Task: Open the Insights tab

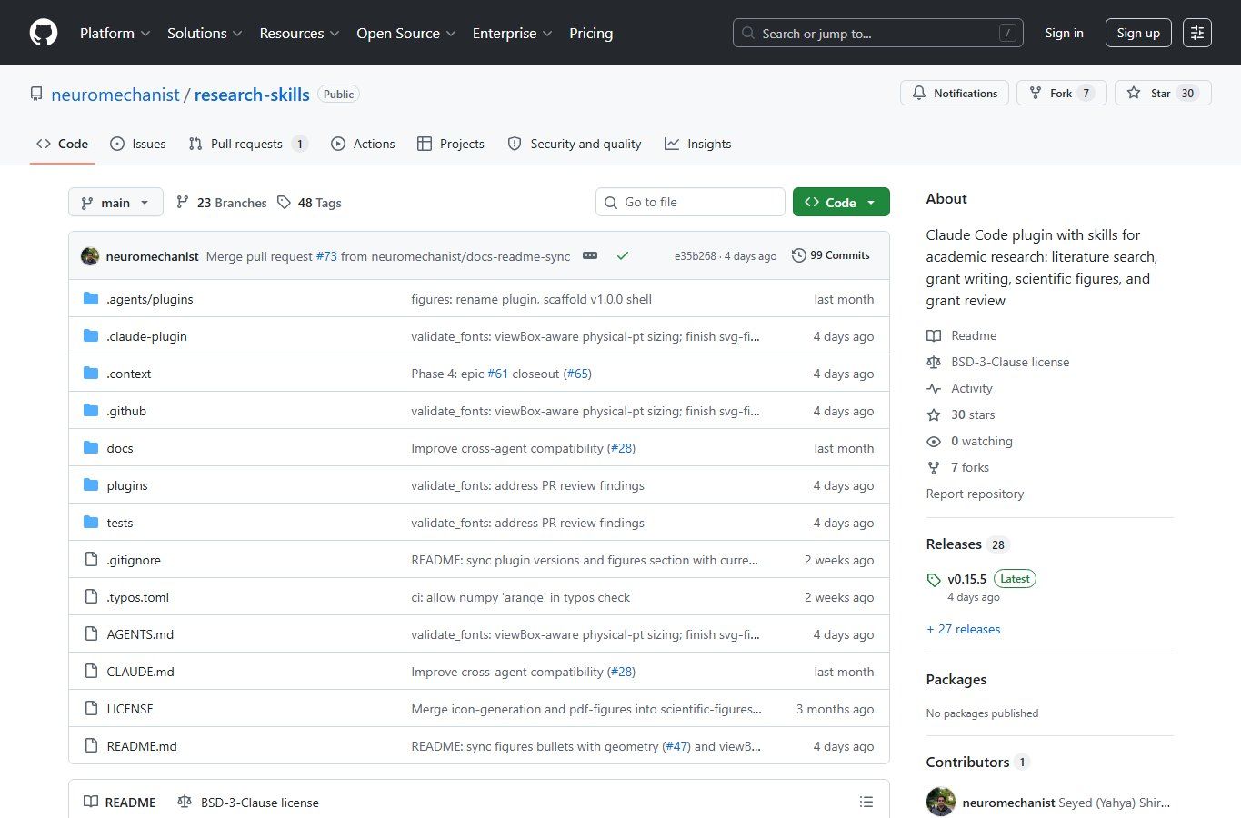Action: click(698, 144)
